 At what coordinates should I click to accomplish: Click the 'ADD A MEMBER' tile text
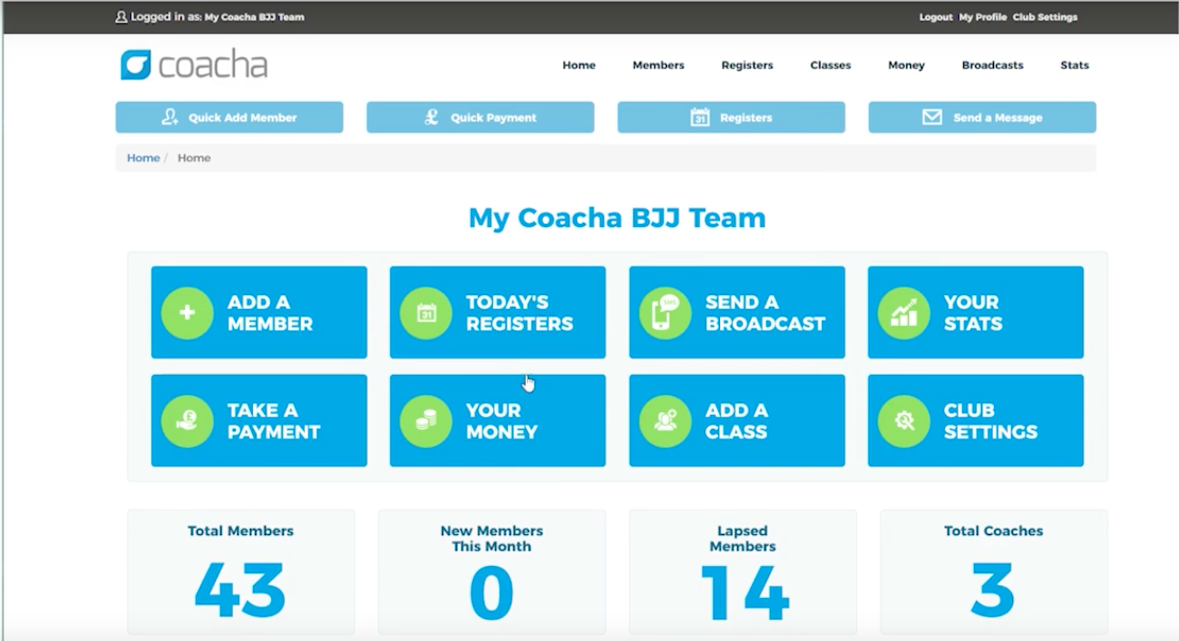coord(270,313)
